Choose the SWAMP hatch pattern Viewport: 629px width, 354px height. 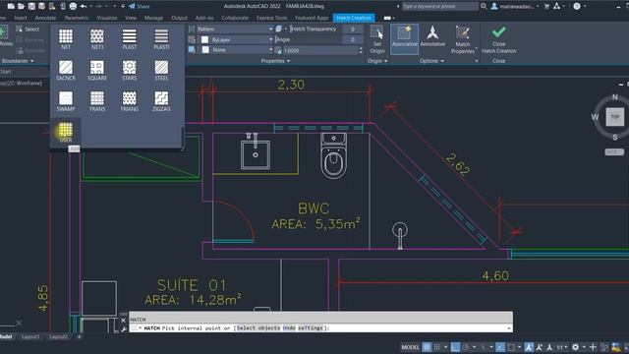[66, 101]
